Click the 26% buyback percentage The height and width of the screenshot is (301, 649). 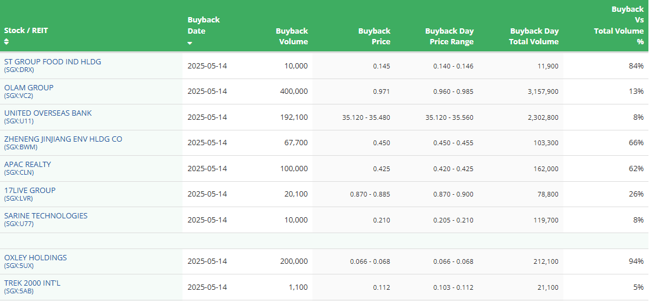(637, 194)
